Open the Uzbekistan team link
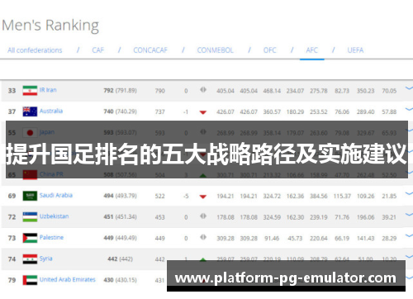 pyautogui.click(x=54, y=216)
